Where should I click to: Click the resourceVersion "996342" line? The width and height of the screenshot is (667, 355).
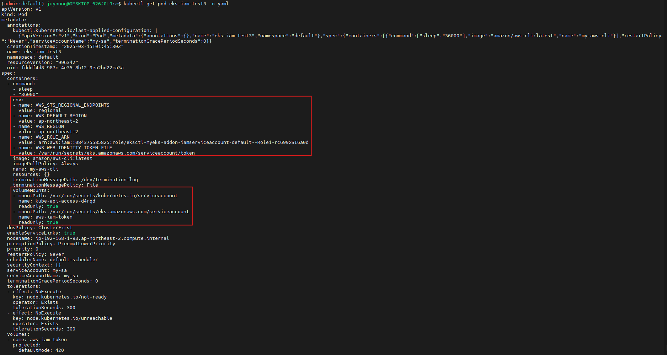(x=43, y=63)
